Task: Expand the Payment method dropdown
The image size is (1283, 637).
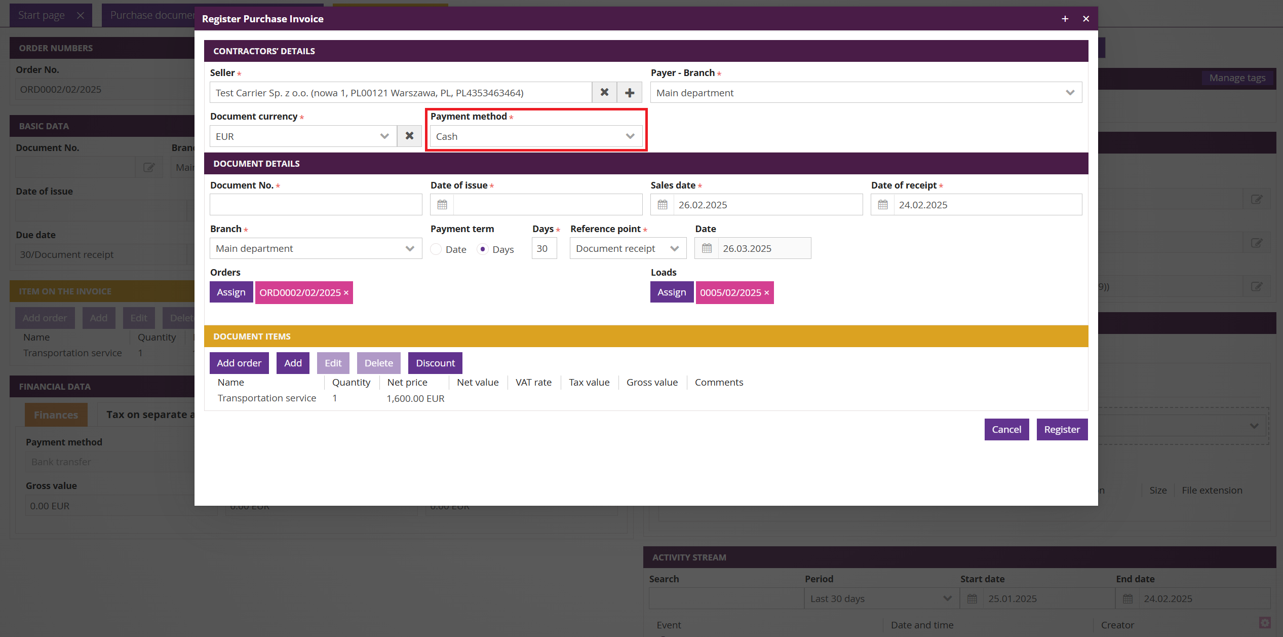Action: (x=536, y=136)
